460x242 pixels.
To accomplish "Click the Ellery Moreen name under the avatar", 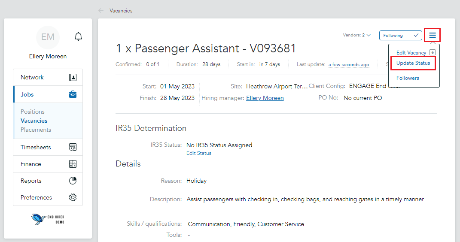I will (x=48, y=57).
